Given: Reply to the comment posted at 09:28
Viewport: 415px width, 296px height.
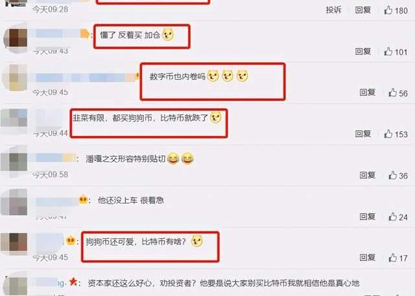Looking at the screenshot, I should (x=363, y=10).
